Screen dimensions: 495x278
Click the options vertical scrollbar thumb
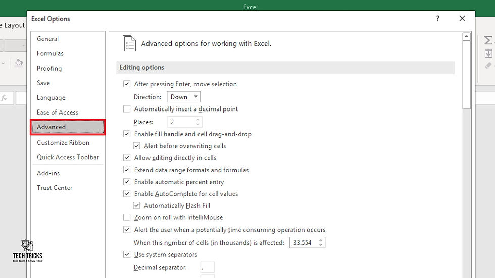point(466,75)
